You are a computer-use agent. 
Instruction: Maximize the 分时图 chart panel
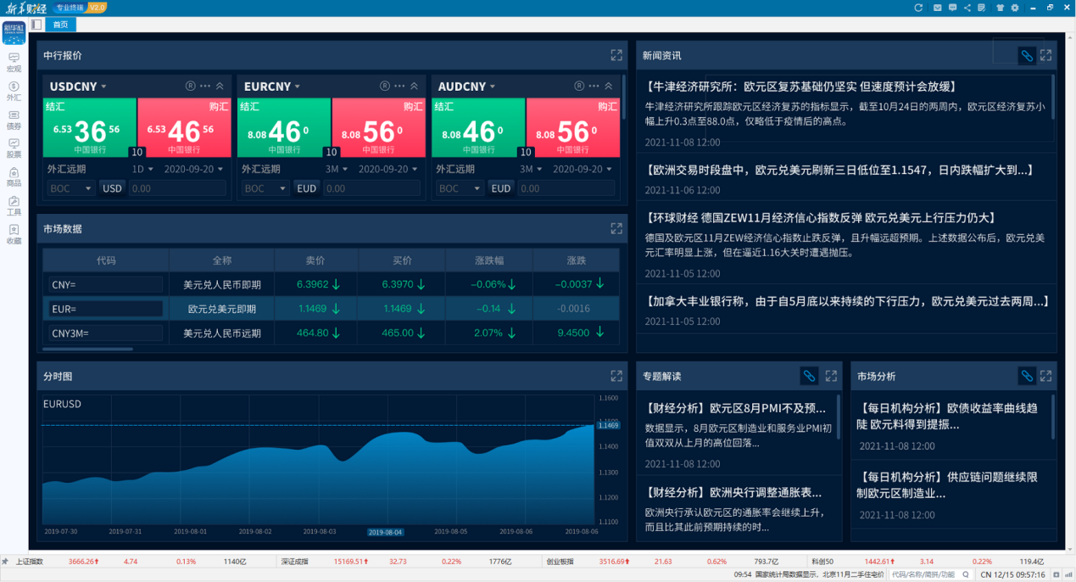coord(616,376)
